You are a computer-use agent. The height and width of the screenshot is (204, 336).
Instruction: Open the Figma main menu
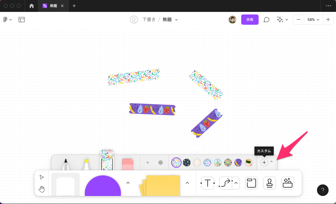[7, 20]
